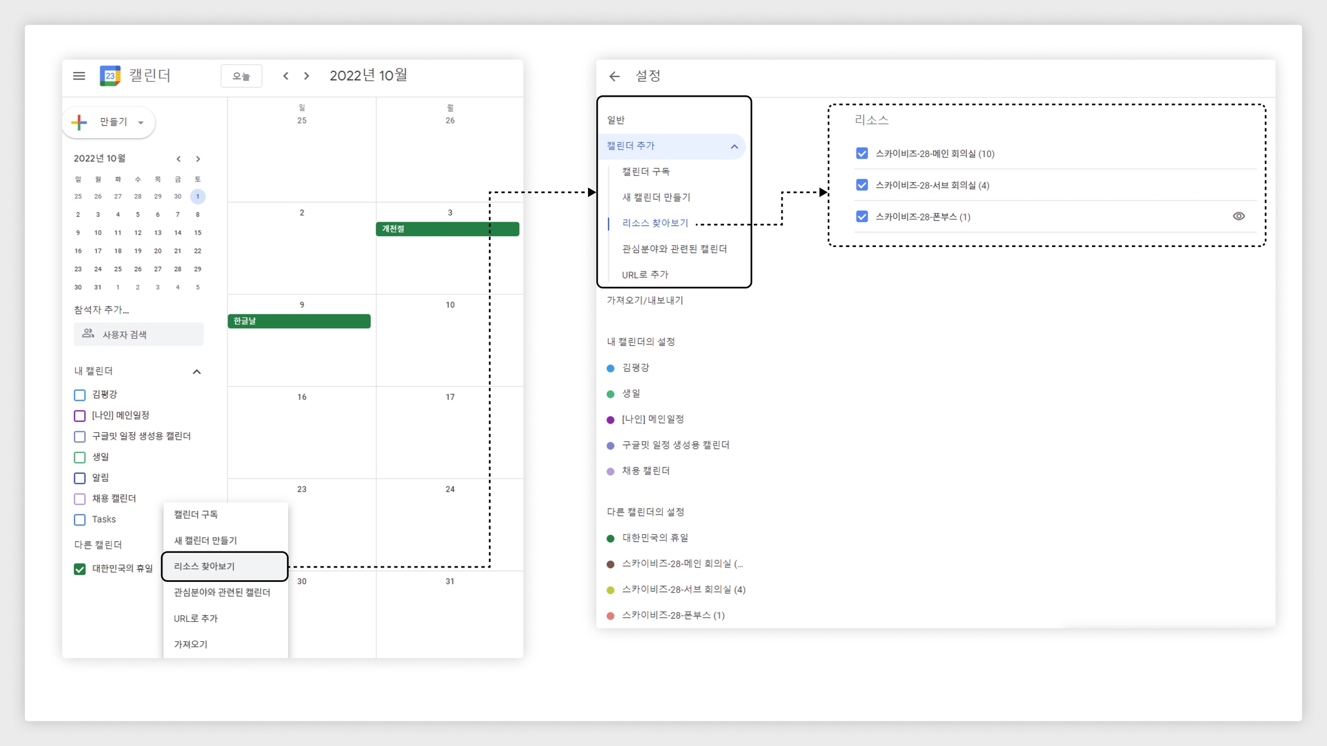Choose URL로 추가 in settings sidebar
This screenshot has width=1327, height=746.
click(645, 275)
